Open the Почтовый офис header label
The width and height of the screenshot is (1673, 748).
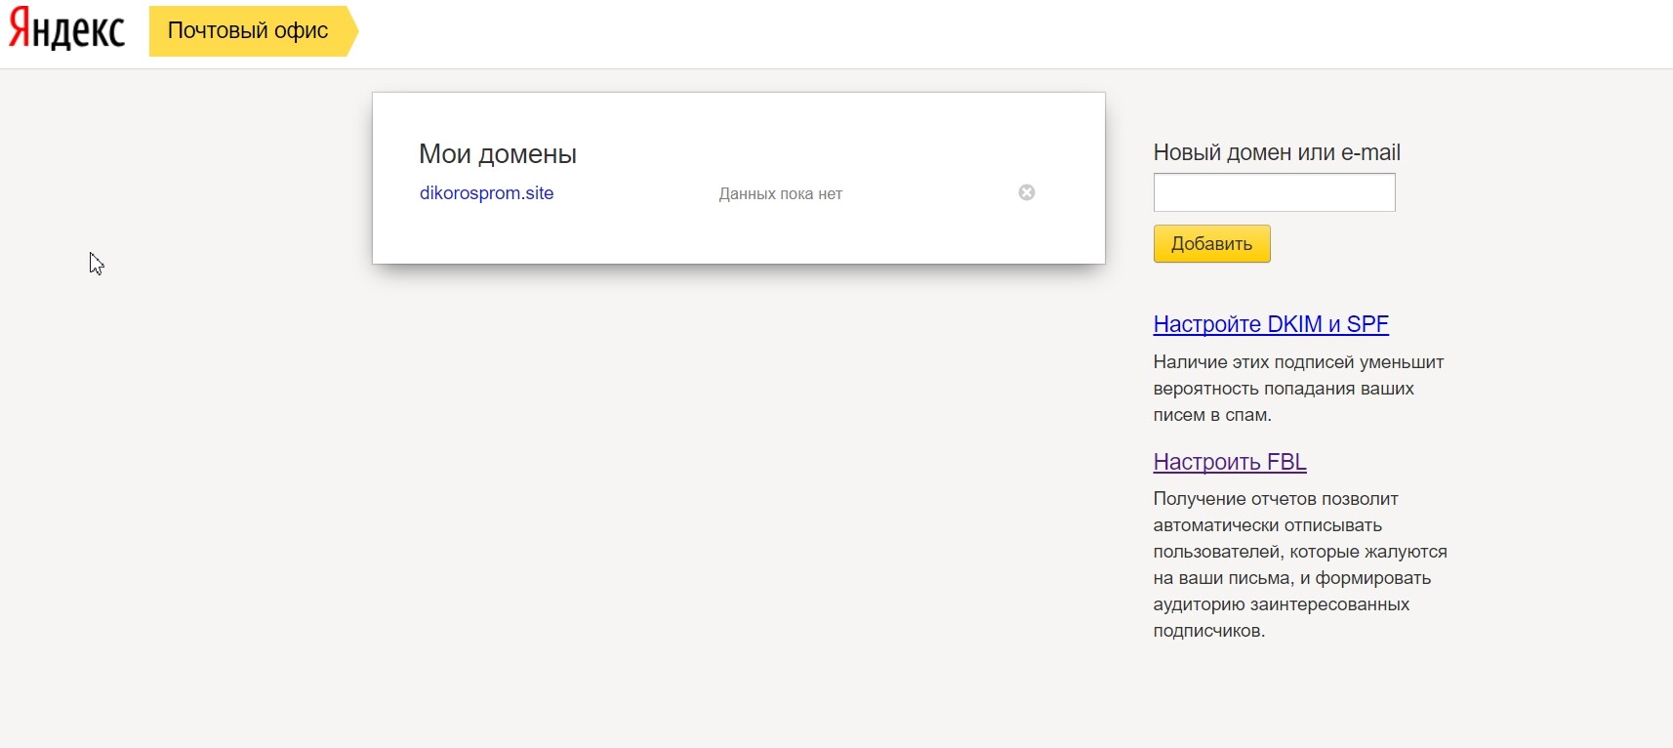click(x=248, y=30)
